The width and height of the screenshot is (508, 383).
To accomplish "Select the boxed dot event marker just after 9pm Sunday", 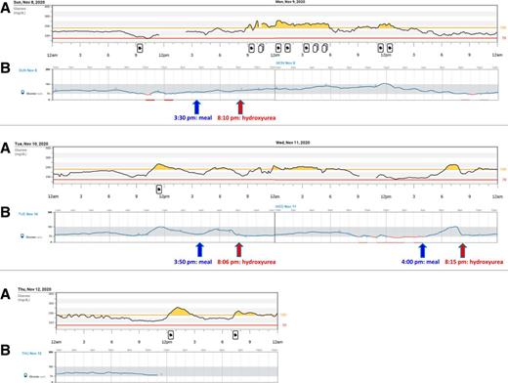I will (x=251, y=48).
